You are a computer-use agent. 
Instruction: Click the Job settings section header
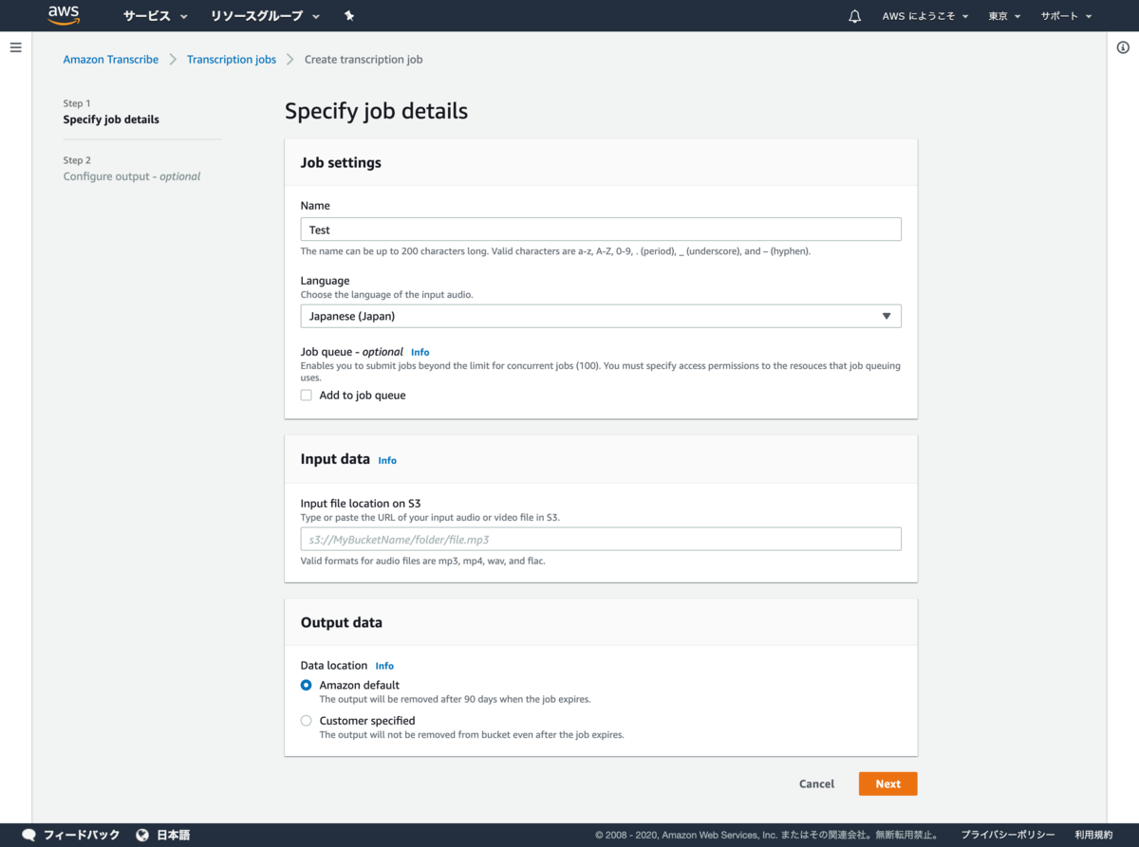(x=341, y=162)
